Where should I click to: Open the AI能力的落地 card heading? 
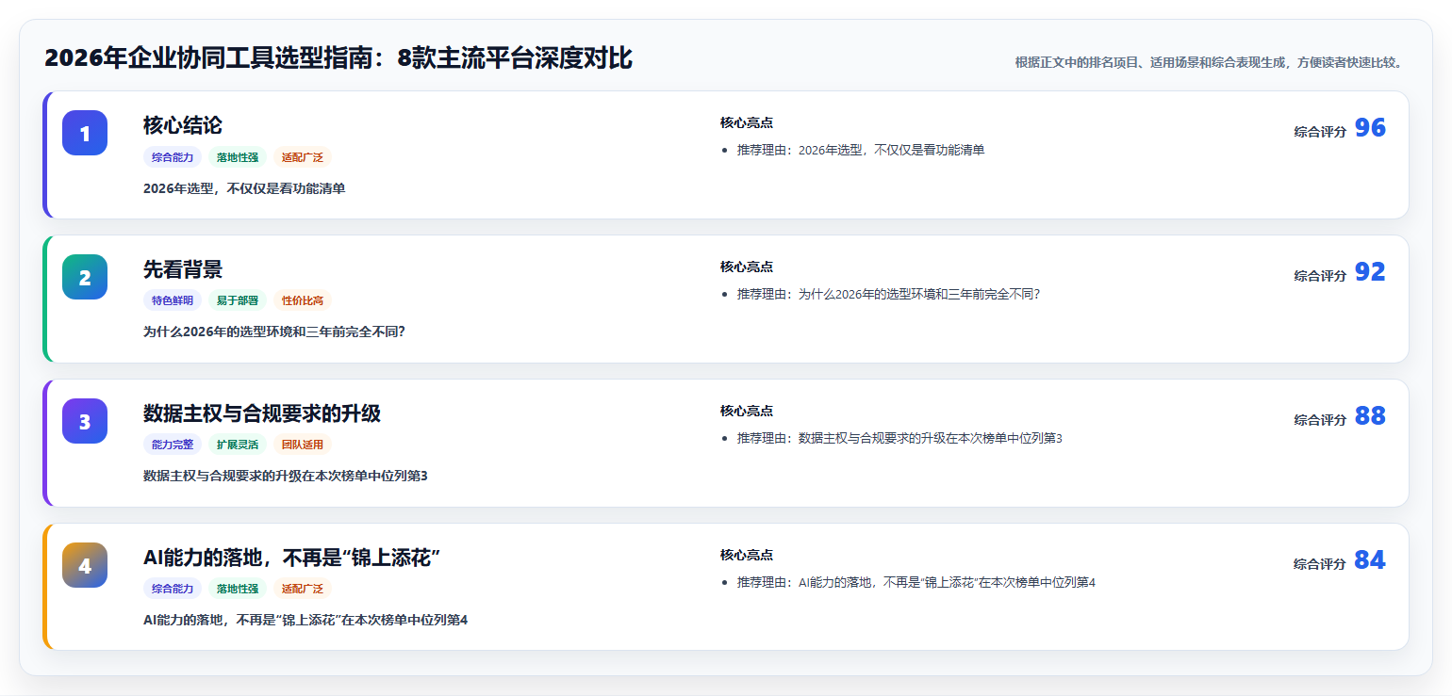pos(291,558)
